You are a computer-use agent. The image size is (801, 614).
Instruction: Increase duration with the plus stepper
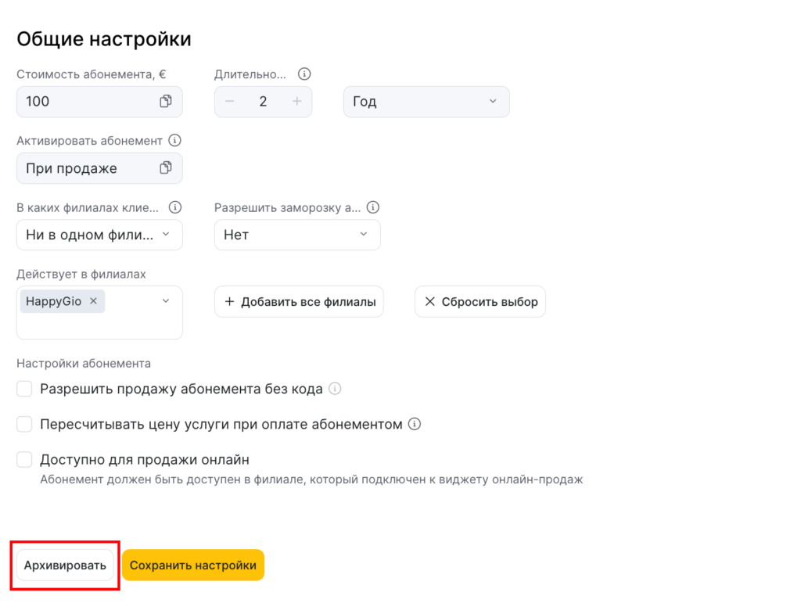coord(296,102)
